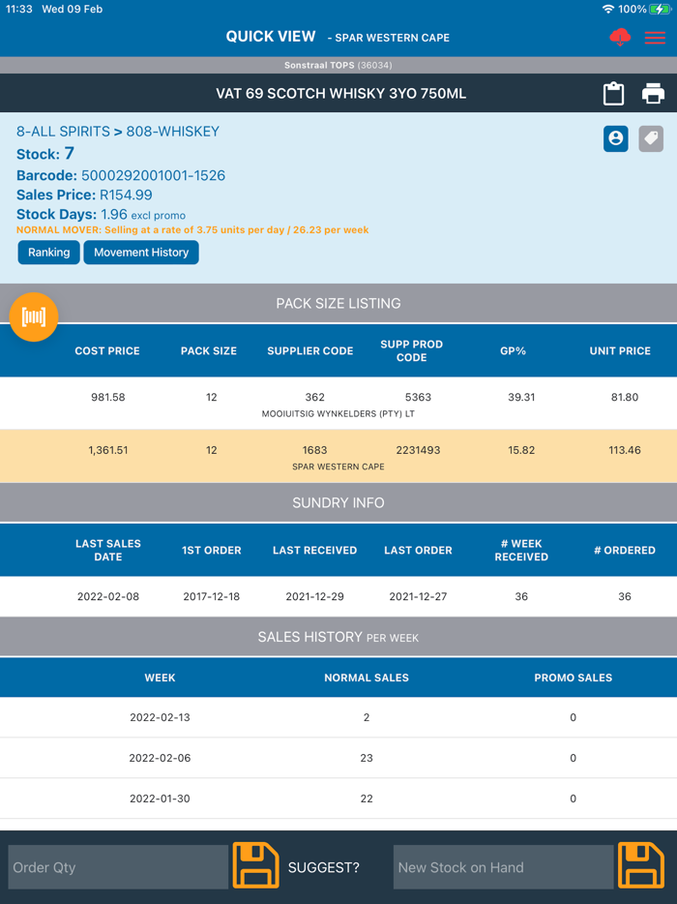Tap the grey price tag icon

click(x=651, y=138)
